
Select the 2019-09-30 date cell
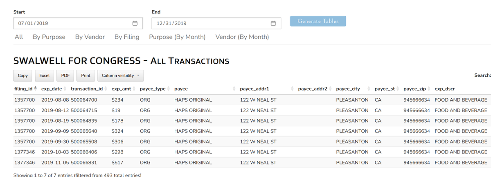pos(55,142)
